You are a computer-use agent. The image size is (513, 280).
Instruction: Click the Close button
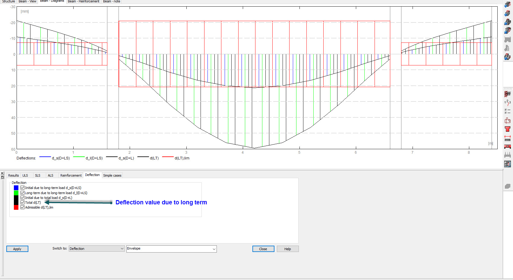(263, 249)
